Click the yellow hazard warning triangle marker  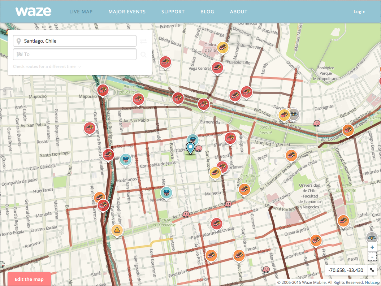coord(117,230)
